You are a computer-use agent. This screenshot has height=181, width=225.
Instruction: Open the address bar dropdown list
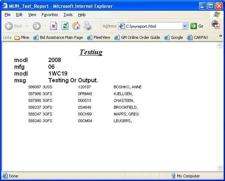click(185, 26)
